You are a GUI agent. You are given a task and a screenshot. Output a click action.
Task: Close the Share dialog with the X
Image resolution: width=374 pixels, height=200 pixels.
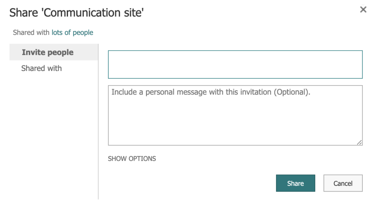(x=363, y=10)
